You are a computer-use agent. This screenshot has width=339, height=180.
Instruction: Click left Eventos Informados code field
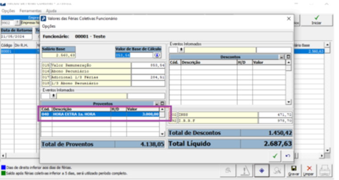click(x=46, y=96)
